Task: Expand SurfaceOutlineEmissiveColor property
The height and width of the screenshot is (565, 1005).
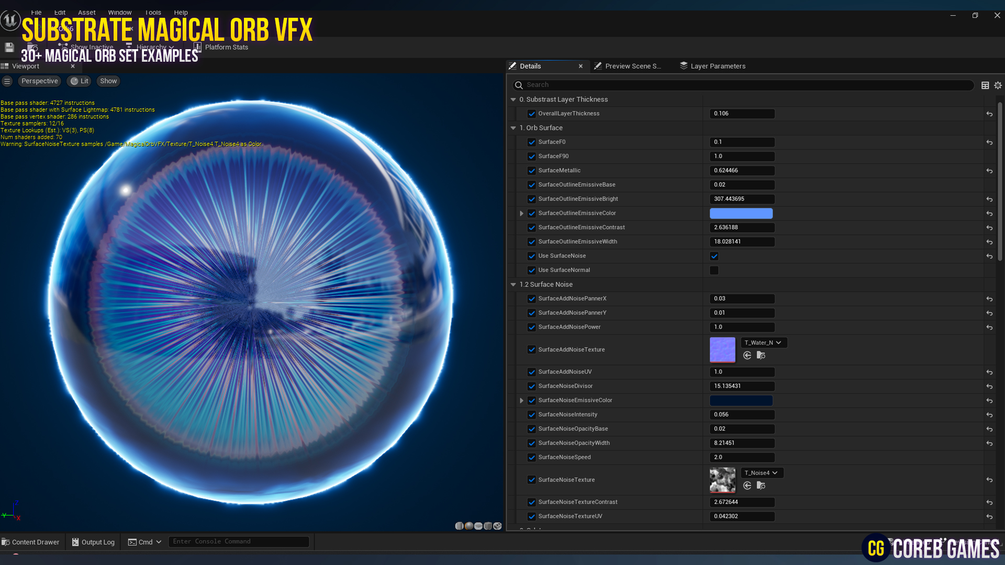Action: (x=521, y=213)
